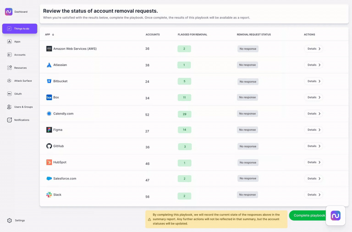The image size is (352, 232).
Task: Click Calendly flagged for removal count 29
Action: (x=184, y=114)
